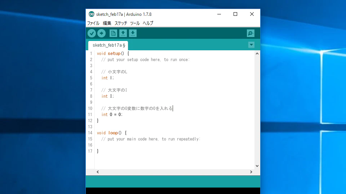Click the Arduino logo in the title bar
Viewport: 346px width, 194px height.
pos(91,14)
